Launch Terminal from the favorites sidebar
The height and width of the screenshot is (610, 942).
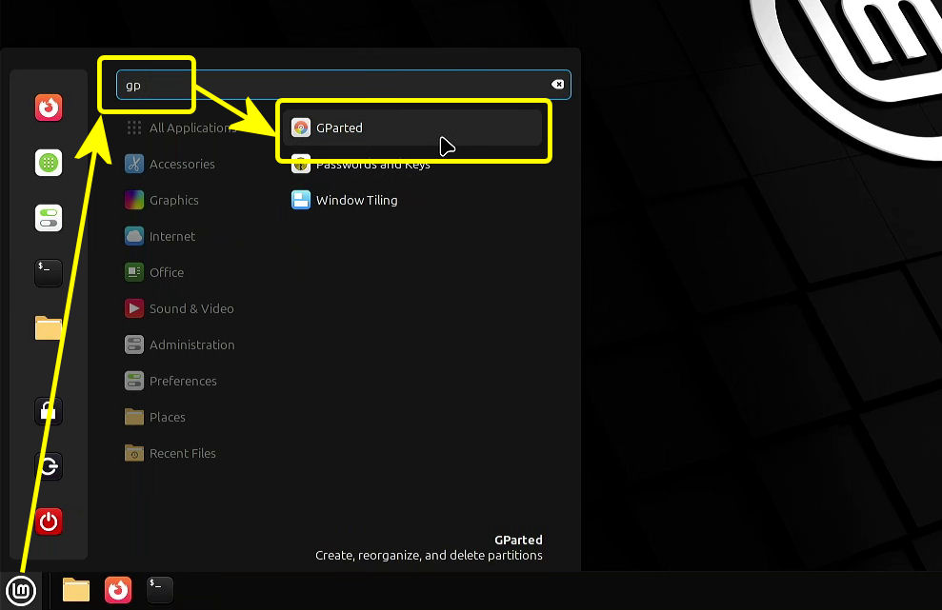pos(49,273)
